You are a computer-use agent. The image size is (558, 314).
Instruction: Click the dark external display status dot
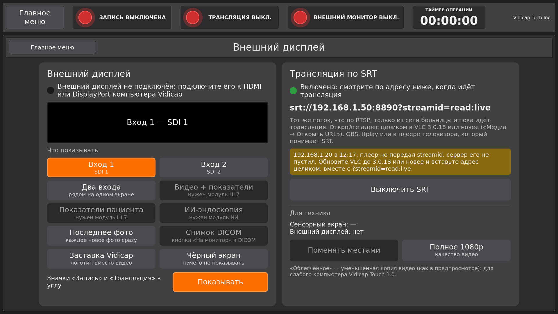[x=51, y=90]
